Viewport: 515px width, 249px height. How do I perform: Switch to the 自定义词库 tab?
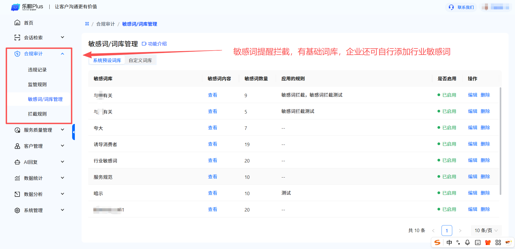point(140,61)
